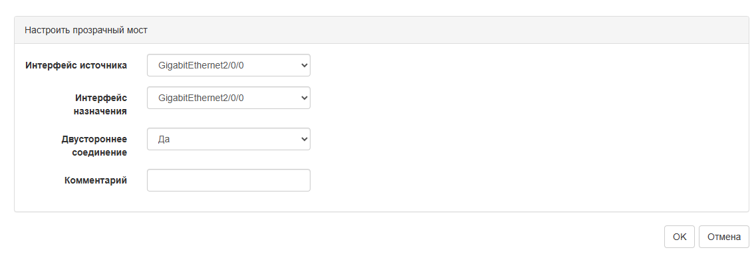Click empty panel area right of Комментарий field

point(527,180)
